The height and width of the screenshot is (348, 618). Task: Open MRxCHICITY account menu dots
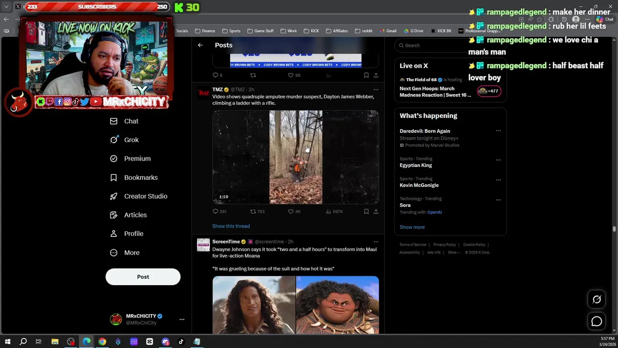182,319
